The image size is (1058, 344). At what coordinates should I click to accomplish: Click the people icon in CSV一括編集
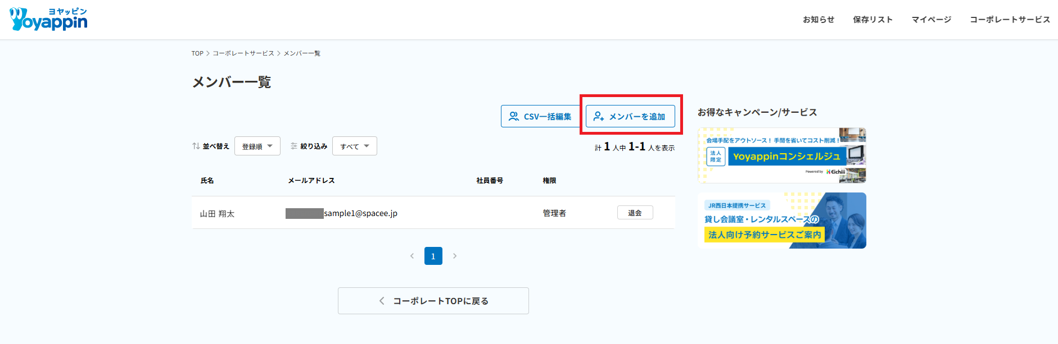514,116
